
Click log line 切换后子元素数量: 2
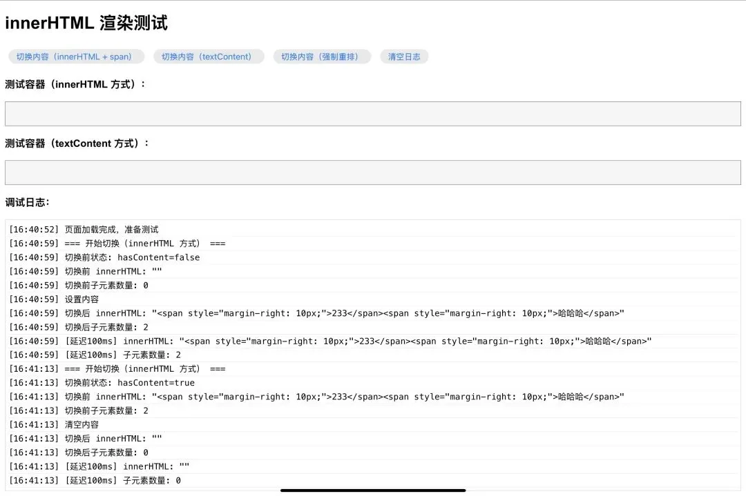(373, 328)
